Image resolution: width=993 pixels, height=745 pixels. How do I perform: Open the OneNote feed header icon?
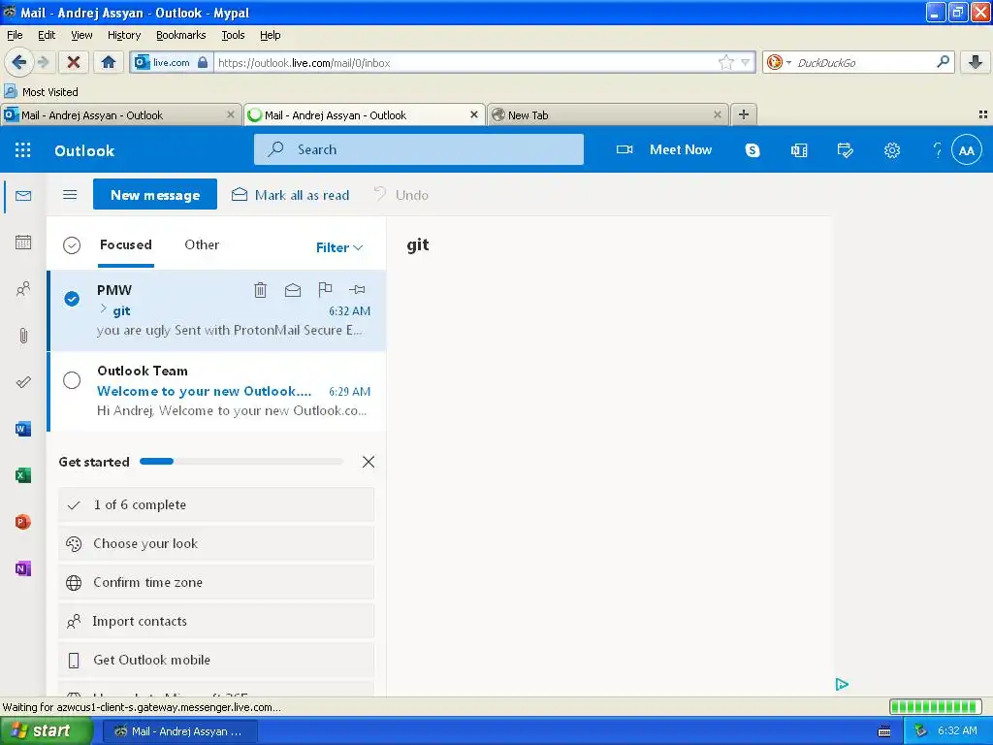click(799, 150)
